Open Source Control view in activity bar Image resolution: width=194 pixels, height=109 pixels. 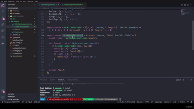(x=3, y=18)
